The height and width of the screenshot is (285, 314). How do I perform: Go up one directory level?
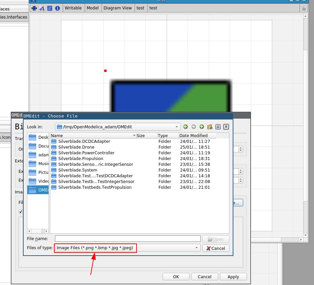point(202,127)
